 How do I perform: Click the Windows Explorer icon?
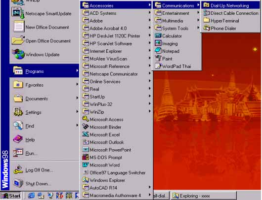click(x=86, y=180)
